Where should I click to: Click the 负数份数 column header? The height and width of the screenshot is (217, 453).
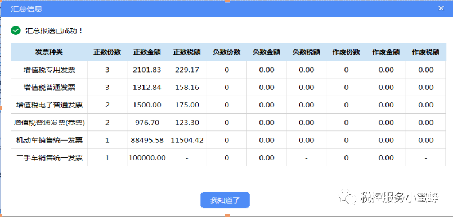(227, 52)
